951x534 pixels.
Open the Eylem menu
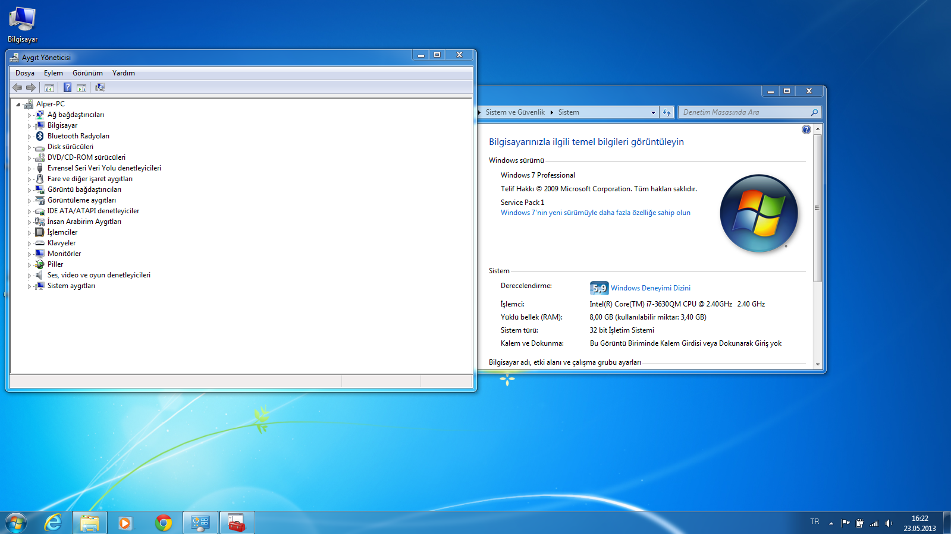[x=54, y=73]
